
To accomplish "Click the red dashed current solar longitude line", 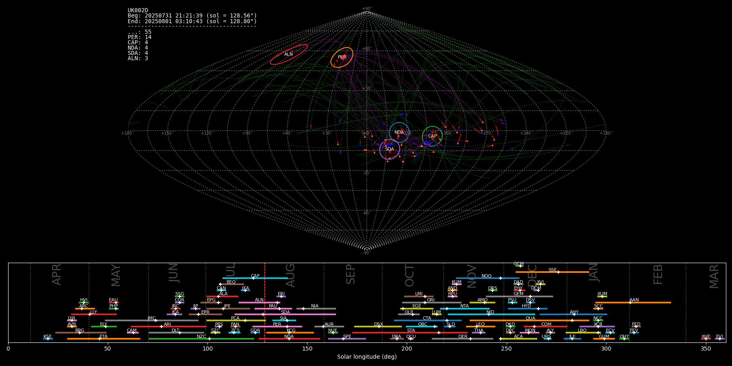I will pos(265,303).
